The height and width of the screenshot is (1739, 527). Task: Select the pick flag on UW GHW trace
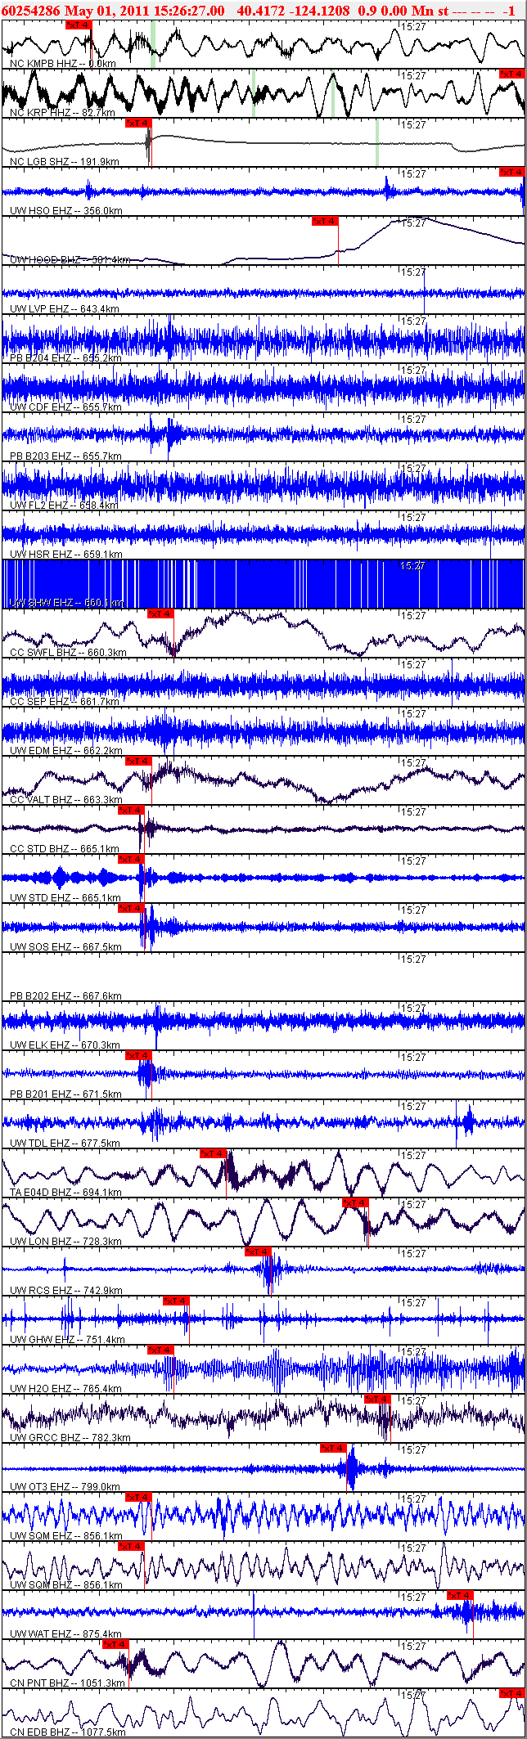point(176,1301)
